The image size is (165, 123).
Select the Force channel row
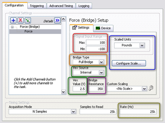click(x=35, y=31)
